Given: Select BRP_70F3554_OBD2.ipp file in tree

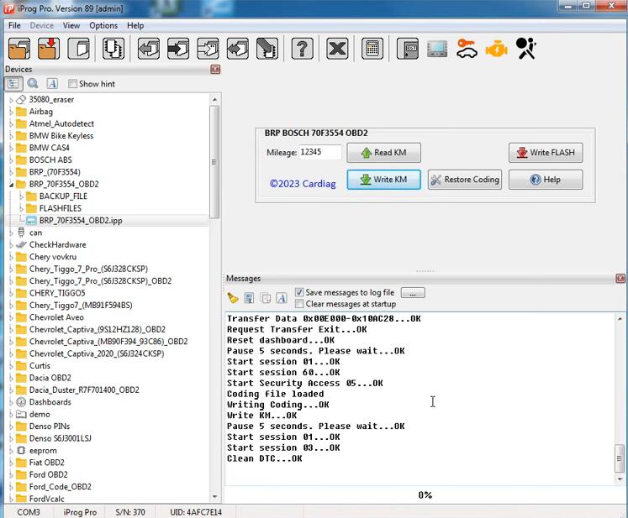Looking at the screenshot, I should coord(81,221).
